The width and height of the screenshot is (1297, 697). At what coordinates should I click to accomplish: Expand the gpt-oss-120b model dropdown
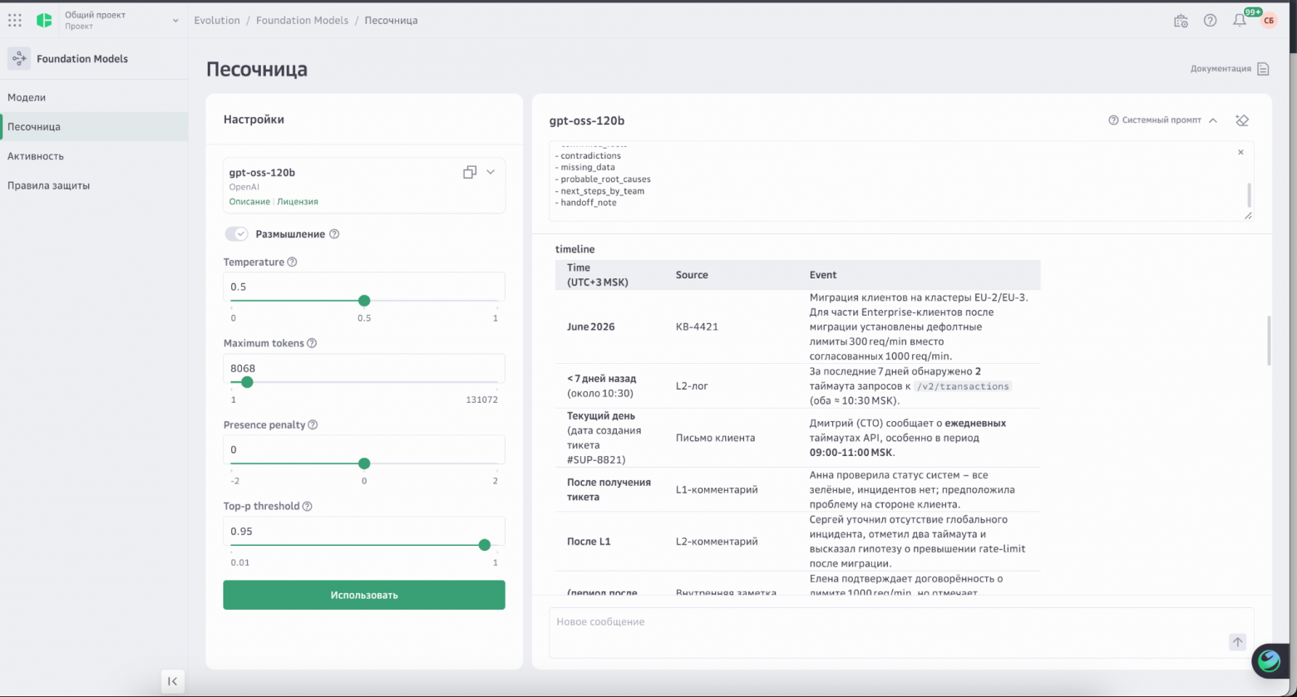click(491, 172)
